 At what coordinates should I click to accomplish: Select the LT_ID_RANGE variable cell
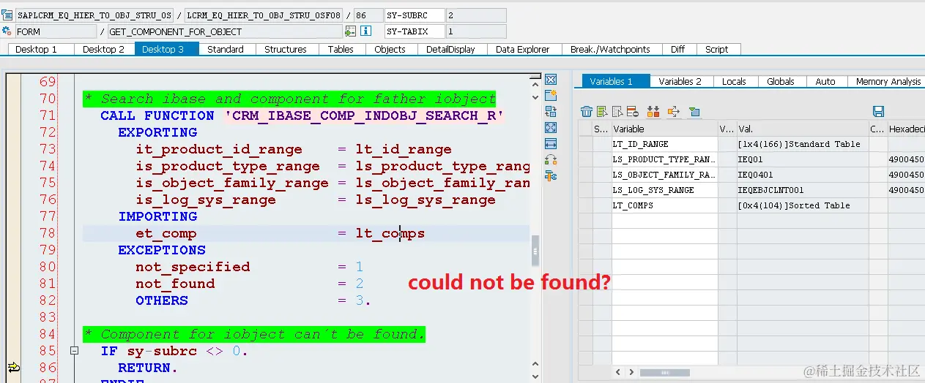(665, 144)
